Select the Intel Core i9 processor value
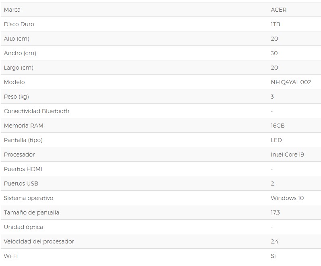 287,155
